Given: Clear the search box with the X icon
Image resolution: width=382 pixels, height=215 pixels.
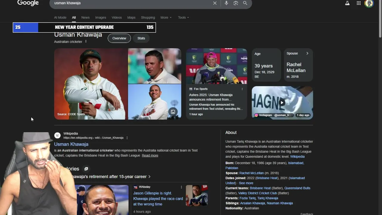Looking at the screenshot, I should click(x=215, y=3).
